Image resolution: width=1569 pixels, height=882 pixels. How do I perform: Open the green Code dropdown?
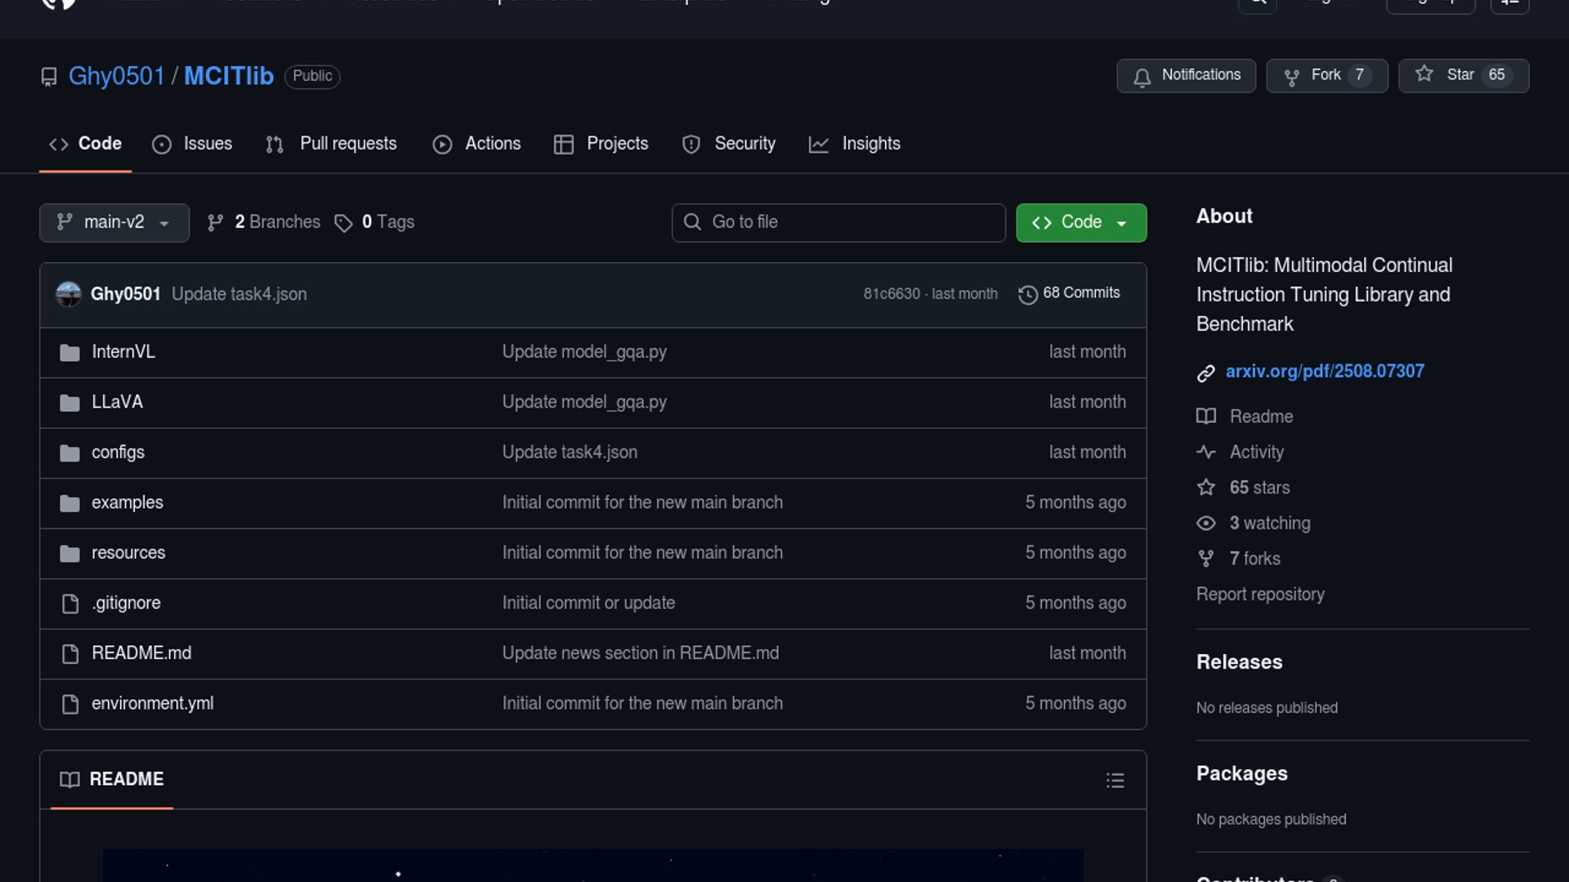click(x=1080, y=222)
